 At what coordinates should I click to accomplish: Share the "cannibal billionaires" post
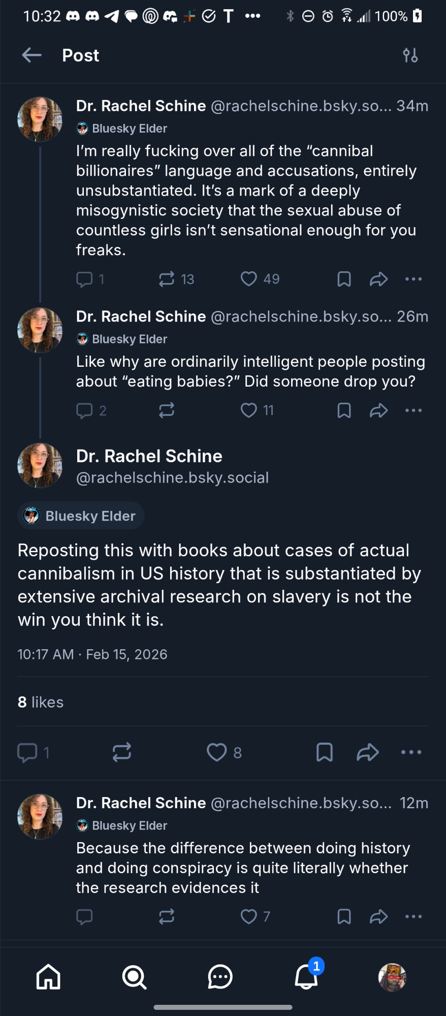coord(378,279)
